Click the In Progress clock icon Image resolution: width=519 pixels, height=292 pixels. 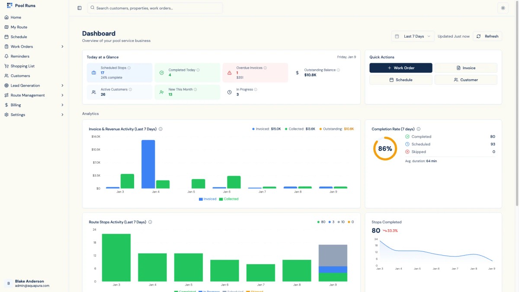pyautogui.click(x=229, y=92)
